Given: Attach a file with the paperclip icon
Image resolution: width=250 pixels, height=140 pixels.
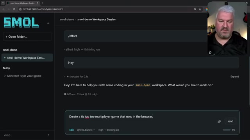Looking at the screenshot, I should (219, 121).
